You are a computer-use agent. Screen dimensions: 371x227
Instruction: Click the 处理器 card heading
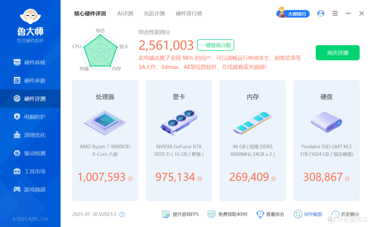(105, 97)
